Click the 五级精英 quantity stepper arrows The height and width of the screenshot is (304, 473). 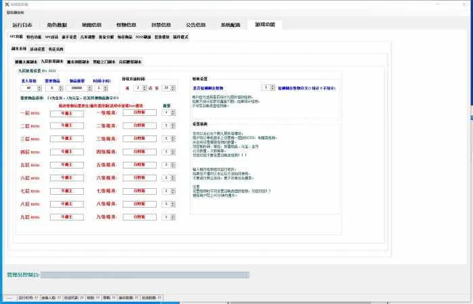point(173,165)
